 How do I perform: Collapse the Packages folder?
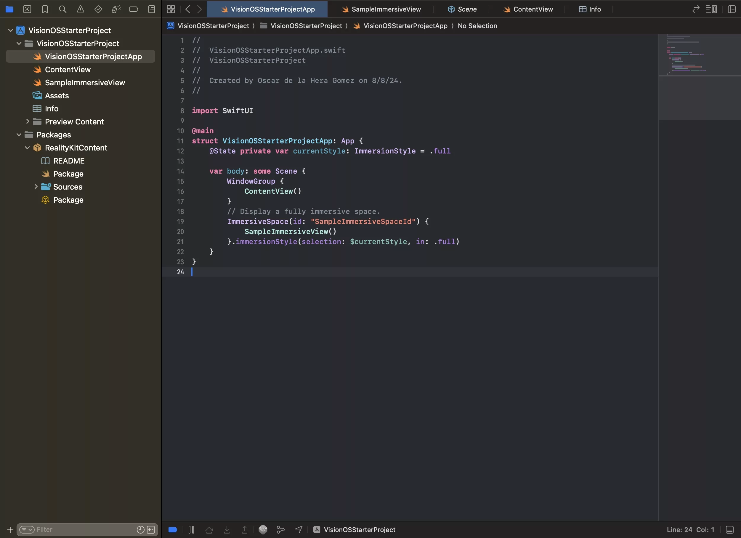[19, 135]
